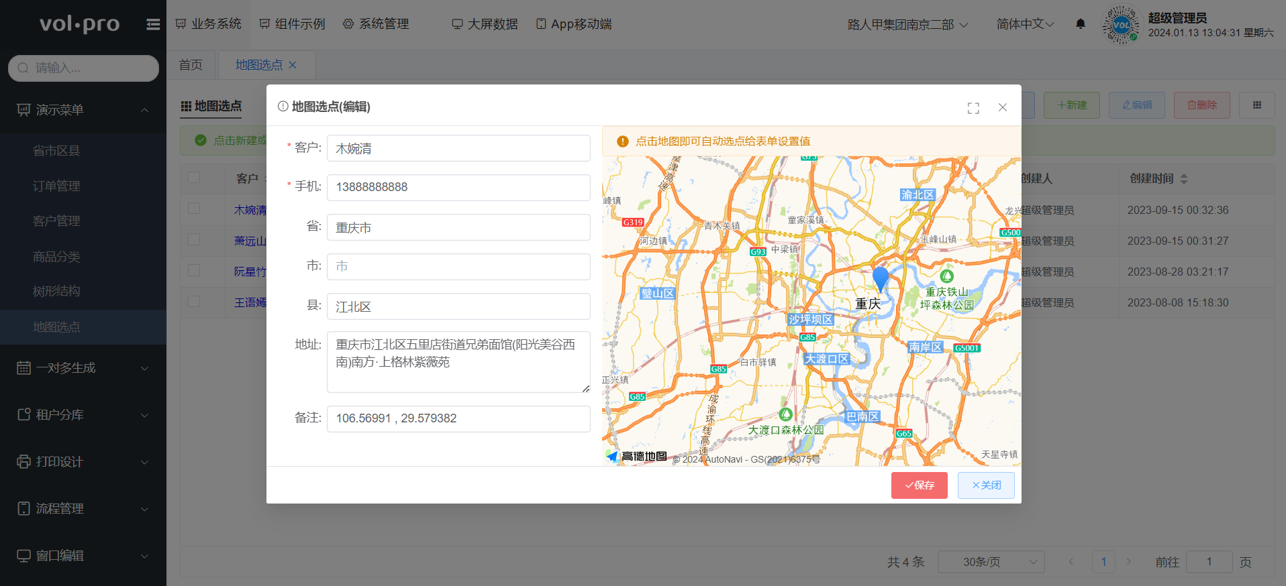This screenshot has width=1286, height=586.
Task: Check the row checkbox for 木婉清
Action: [194, 209]
